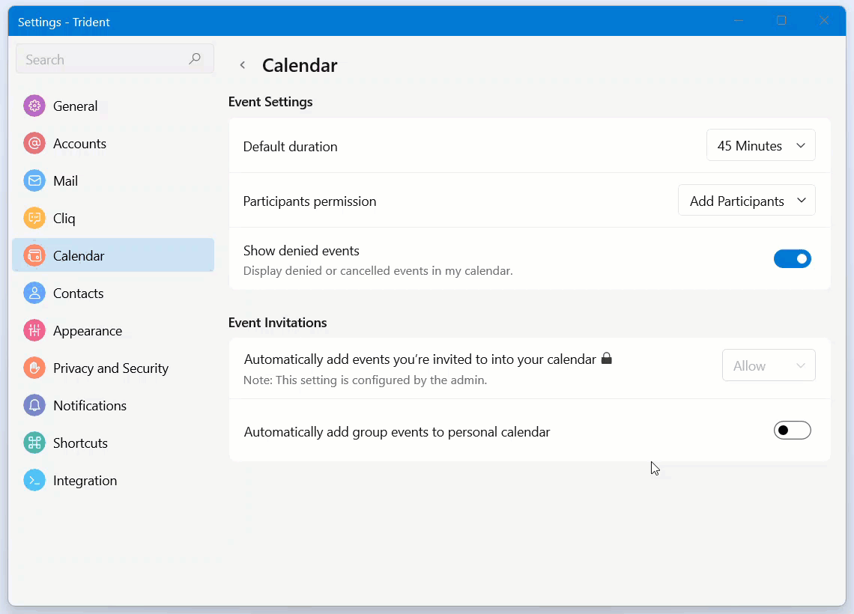Enable auto-add group events toggle
The image size is (854, 614).
point(792,431)
